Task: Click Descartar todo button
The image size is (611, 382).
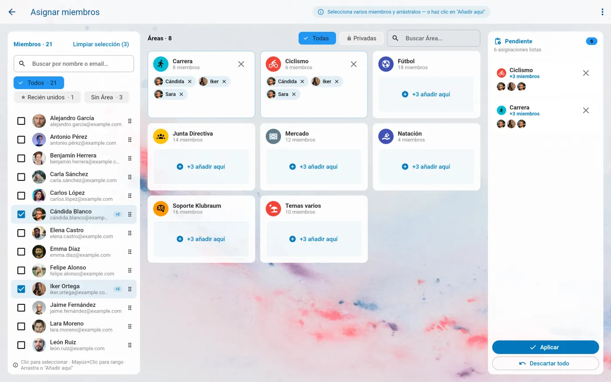Action: pyautogui.click(x=546, y=363)
